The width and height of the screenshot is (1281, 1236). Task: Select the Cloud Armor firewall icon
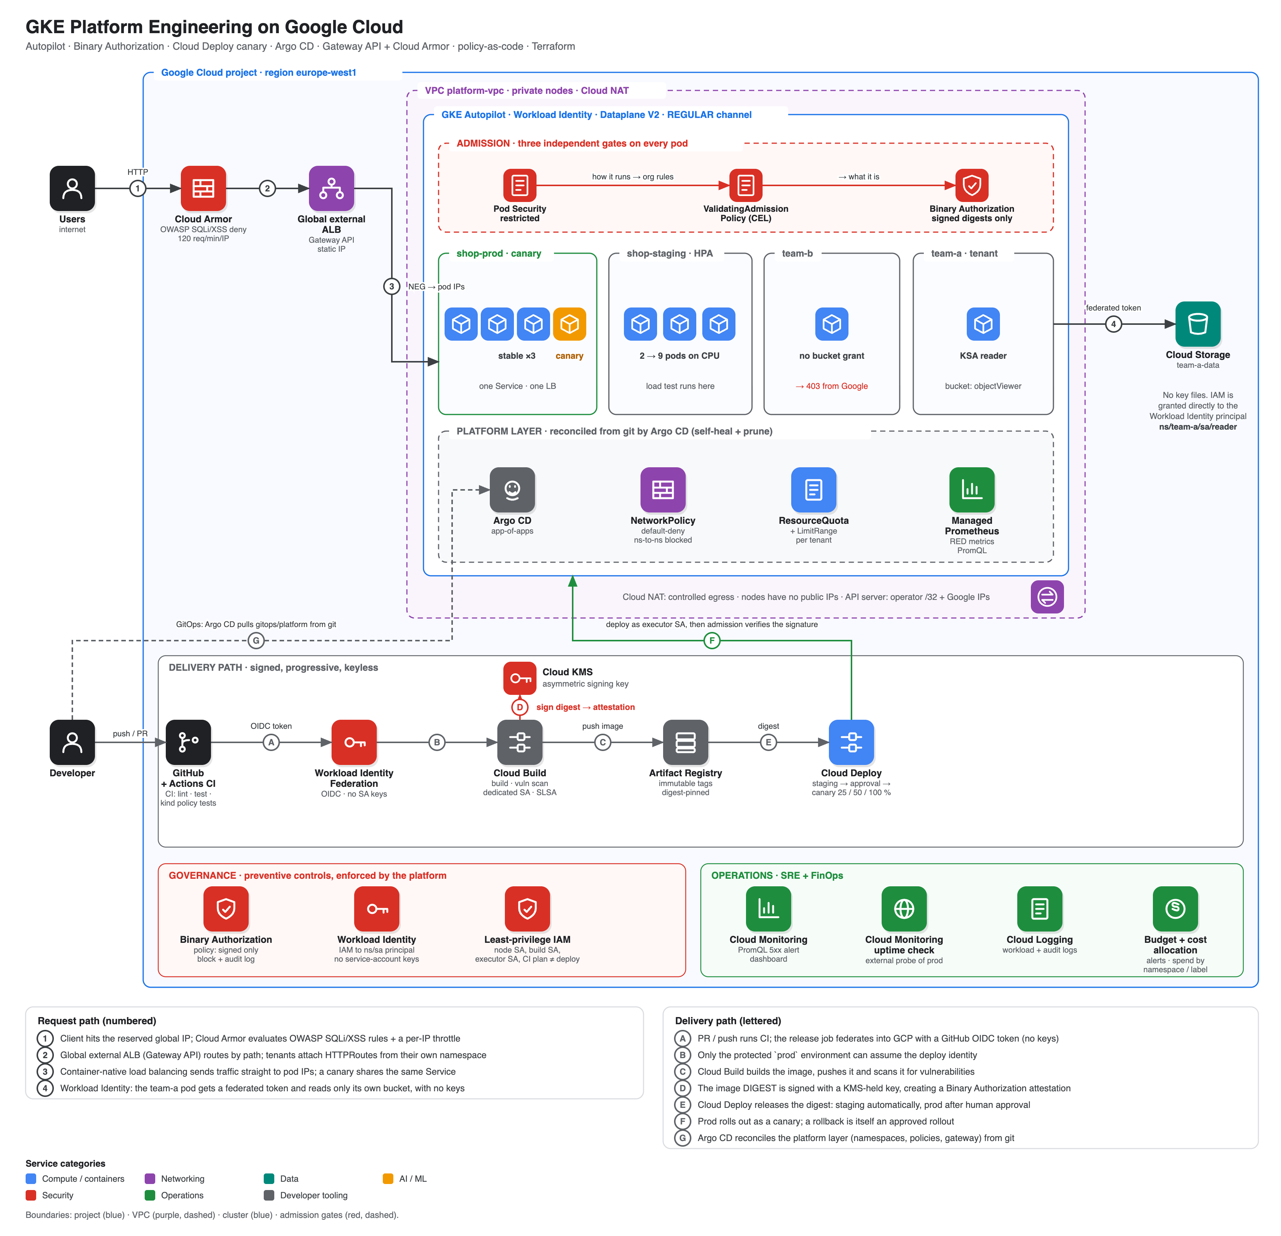(x=203, y=188)
